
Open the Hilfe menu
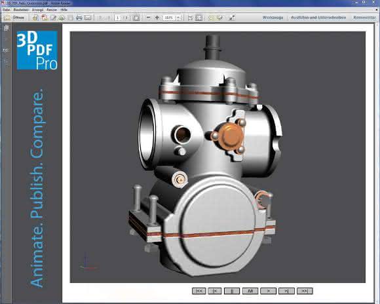(x=64, y=10)
